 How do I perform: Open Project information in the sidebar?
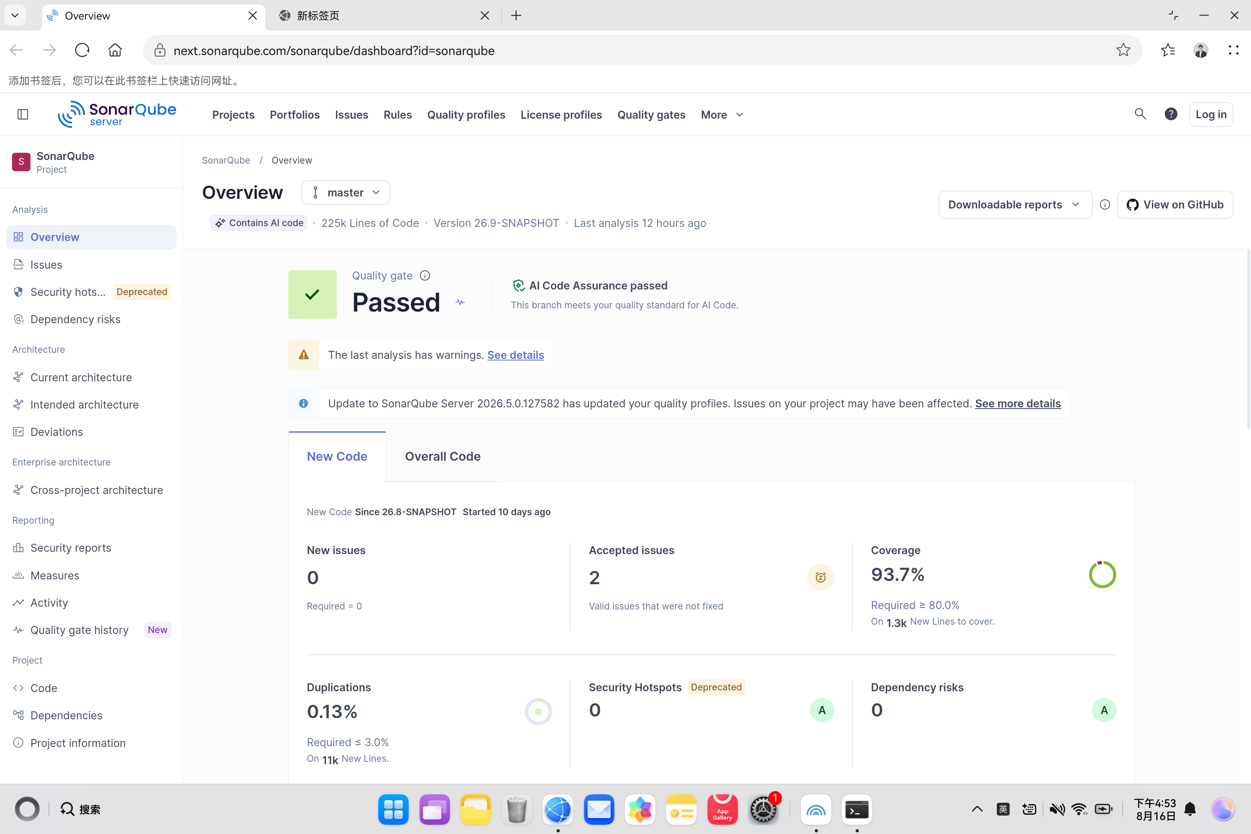click(91, 743)
